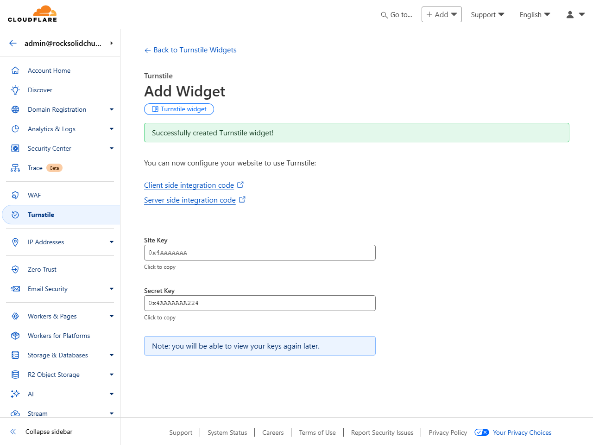Click the Secret Key field to copy

tap(260, 303)
